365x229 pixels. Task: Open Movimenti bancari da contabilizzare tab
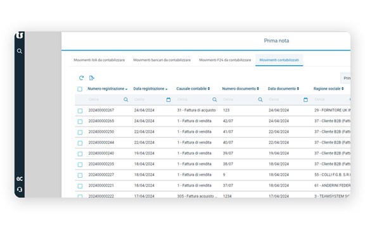tap(162, 60)
